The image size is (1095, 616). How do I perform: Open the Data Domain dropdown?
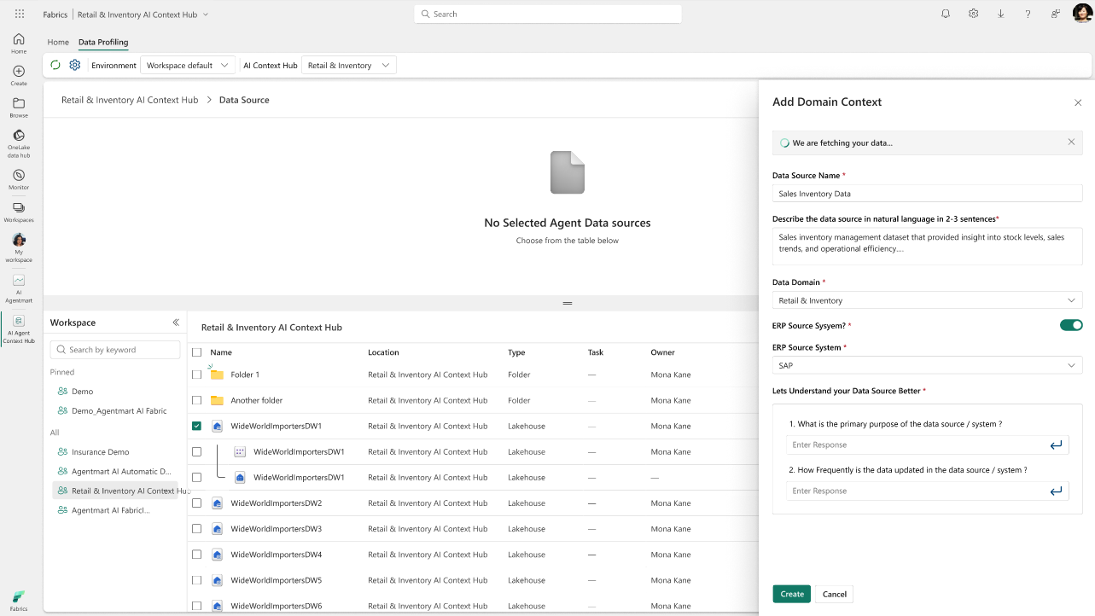coord(928,300)
